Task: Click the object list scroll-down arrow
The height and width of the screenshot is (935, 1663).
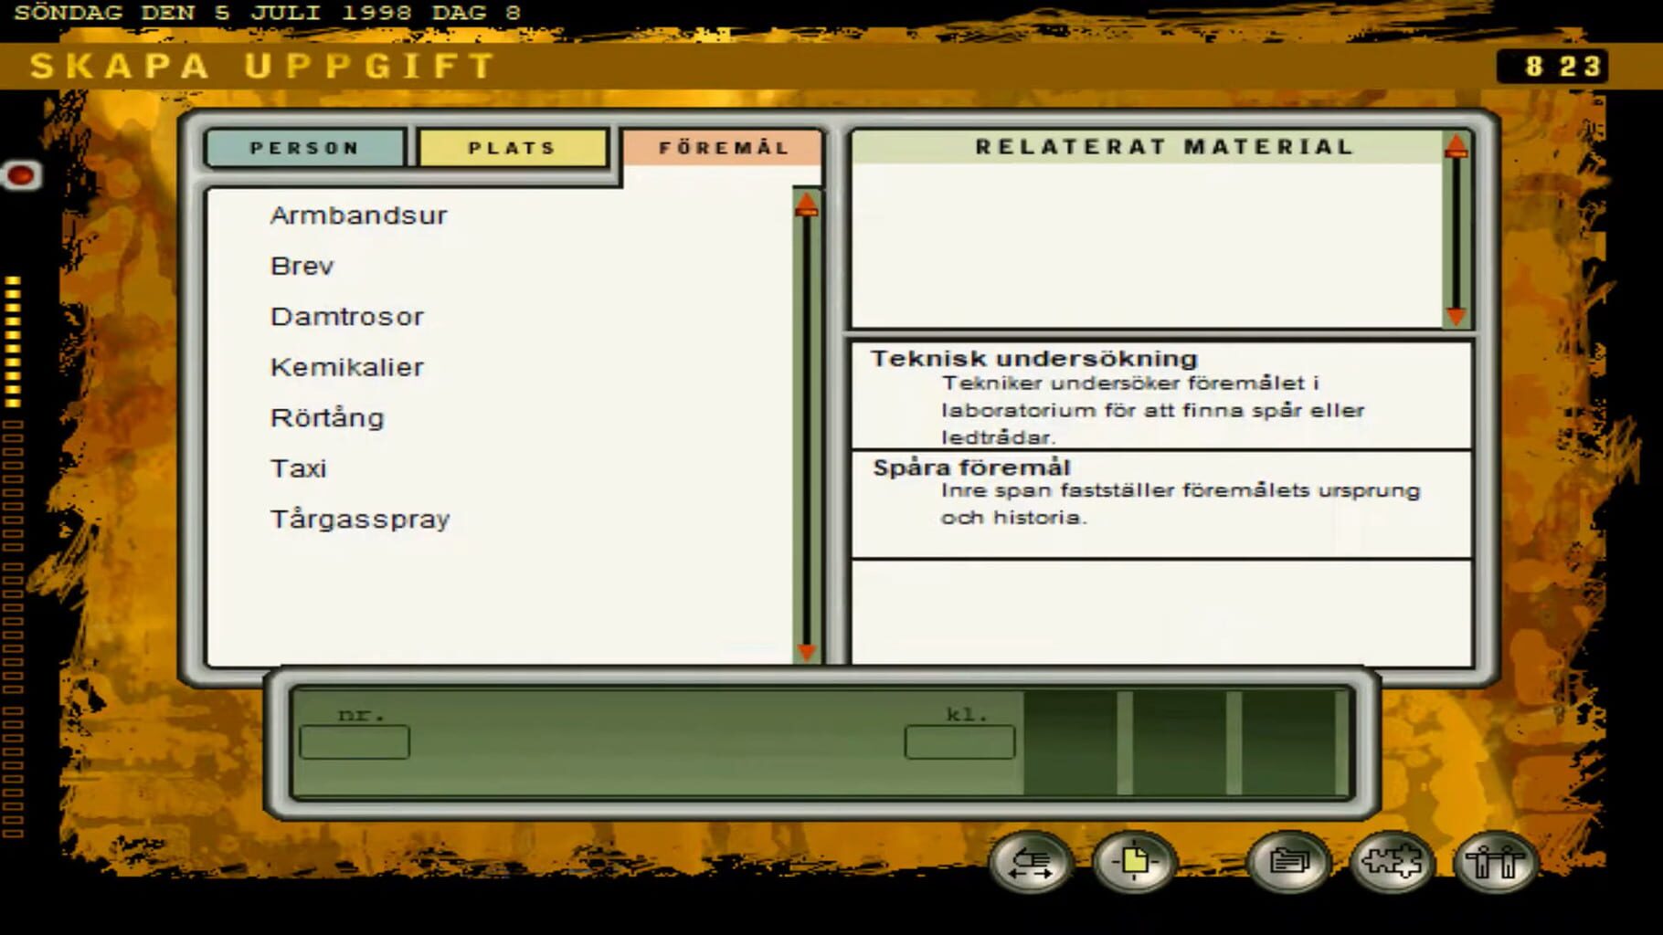Action: (x=806, y=651)
